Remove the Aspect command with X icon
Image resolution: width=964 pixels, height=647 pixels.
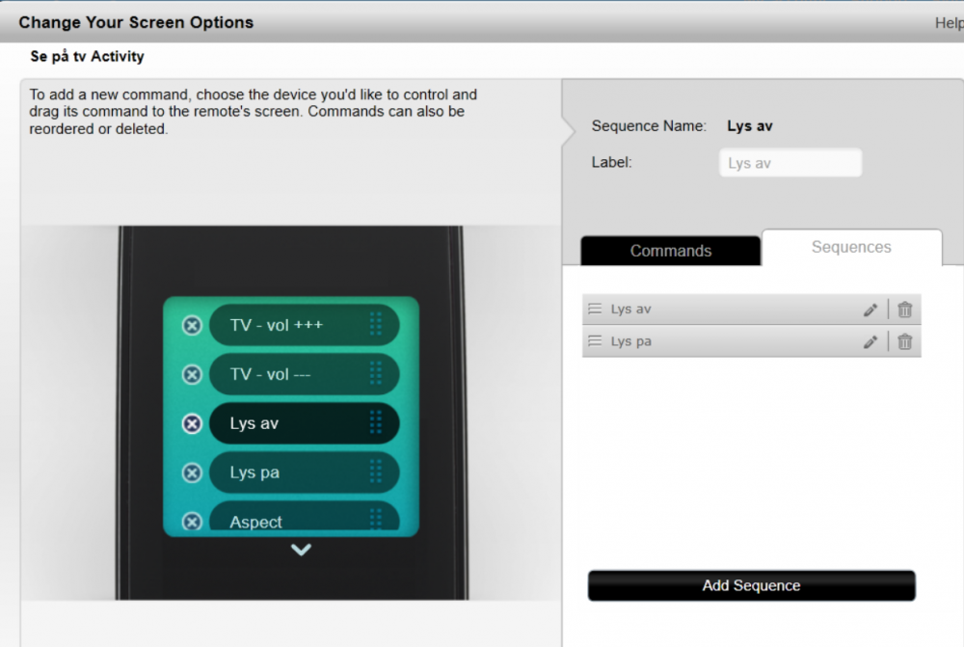[192, 521]
